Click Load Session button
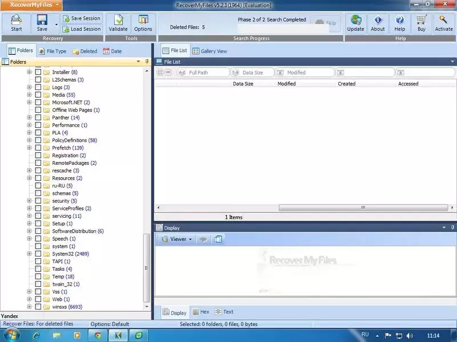Screen dimensions: 457x342 coord(82,29)
